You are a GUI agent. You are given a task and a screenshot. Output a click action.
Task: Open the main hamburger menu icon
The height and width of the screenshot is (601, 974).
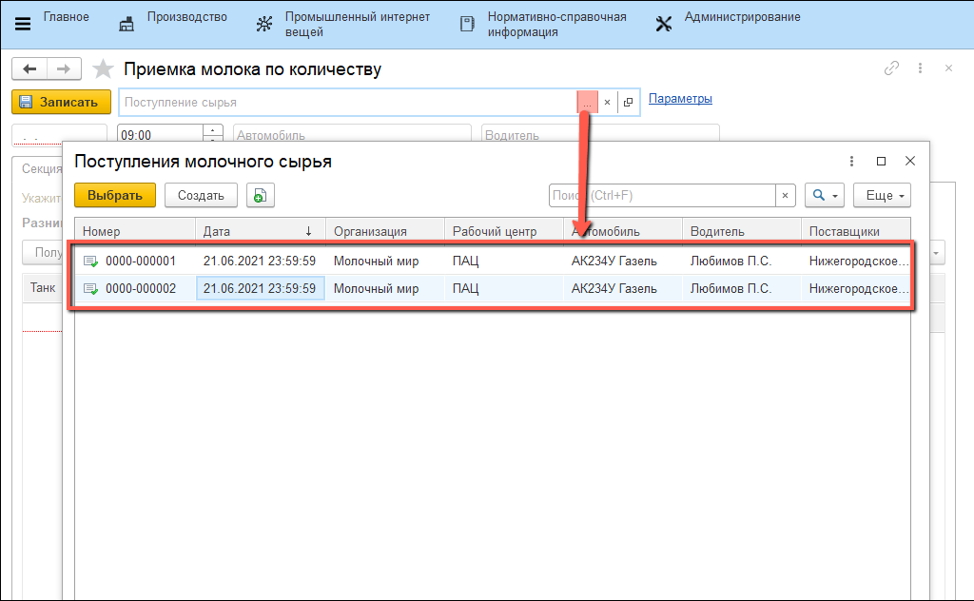point(23,24)
